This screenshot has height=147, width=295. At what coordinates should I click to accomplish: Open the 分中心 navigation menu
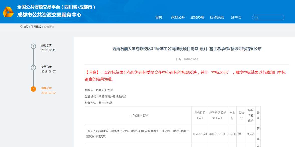[x=236, y=17]
